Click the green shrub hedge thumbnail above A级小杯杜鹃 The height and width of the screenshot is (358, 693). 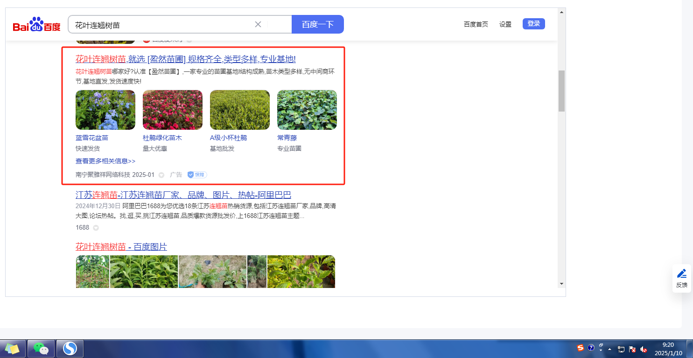click(x=240, y=110)
